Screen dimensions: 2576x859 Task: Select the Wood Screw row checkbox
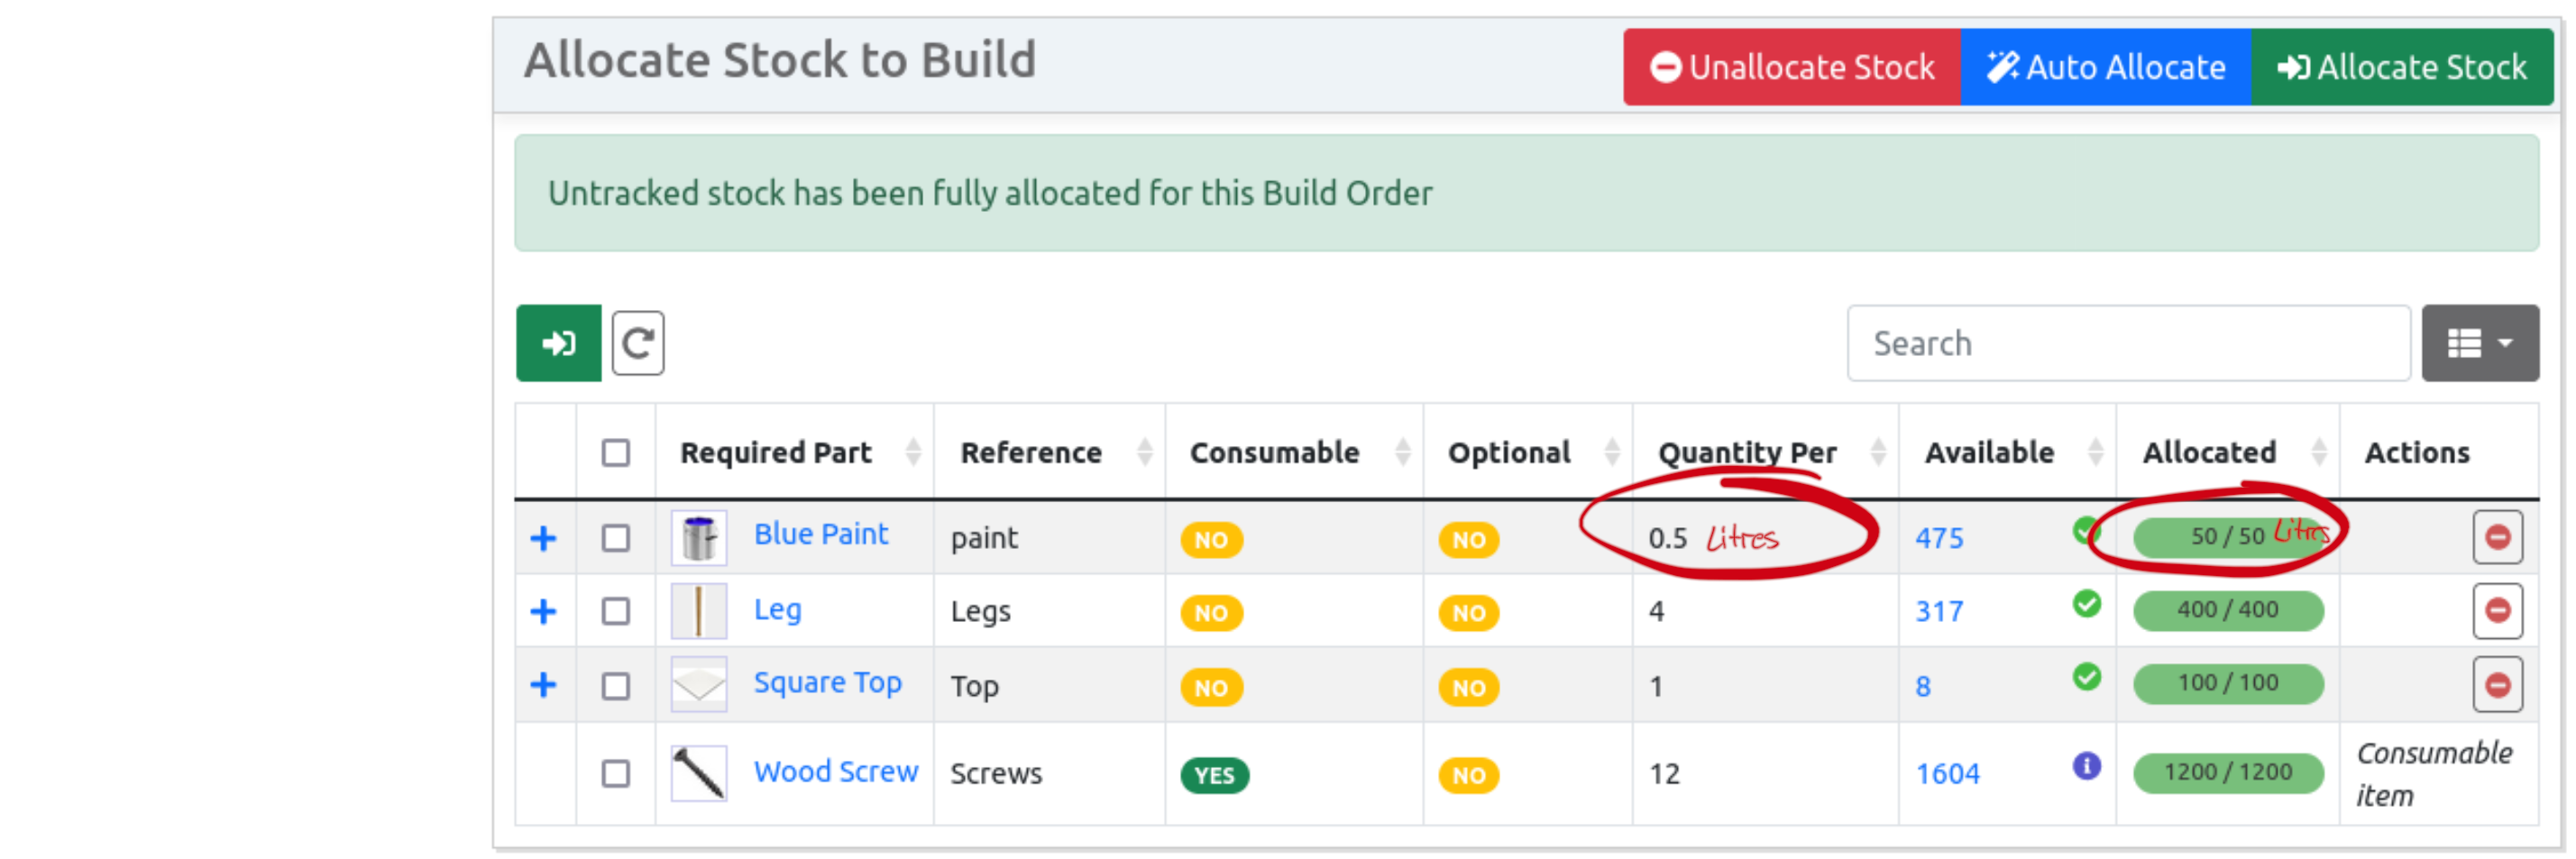pyautogui.click(x=615, y=772)
